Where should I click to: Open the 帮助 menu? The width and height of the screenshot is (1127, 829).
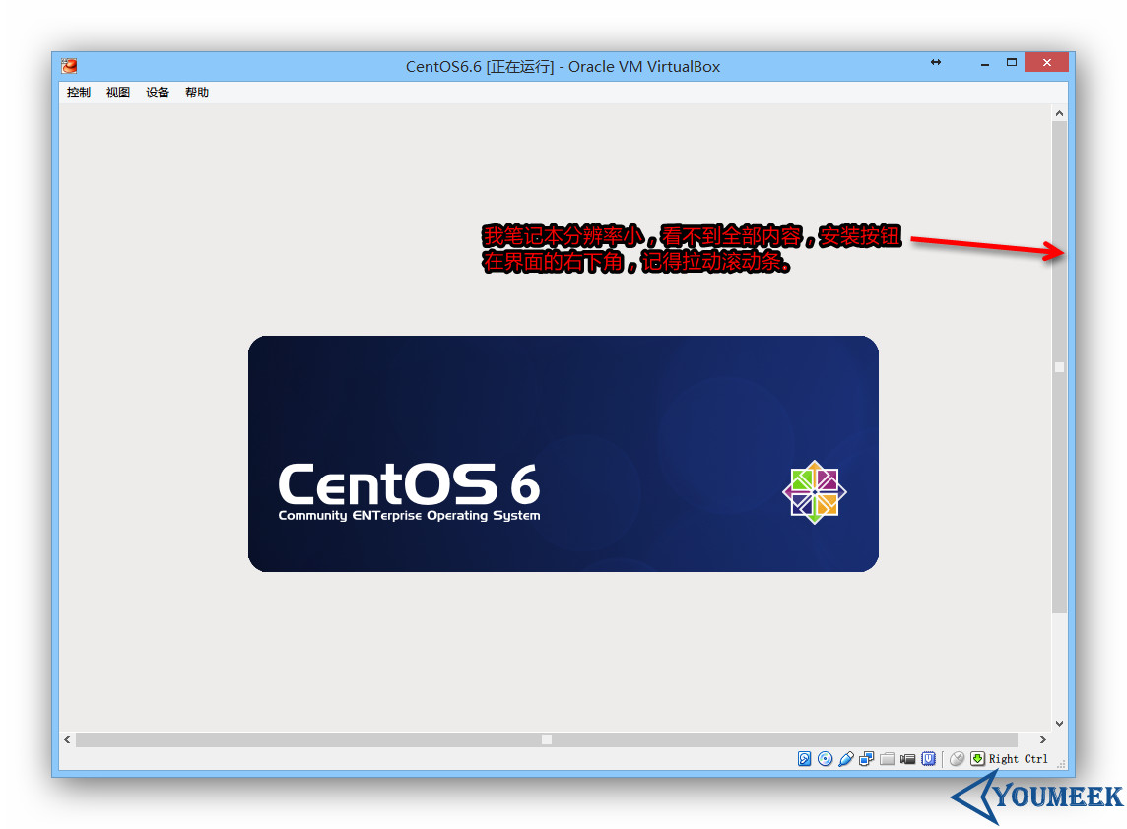(197, 93)
